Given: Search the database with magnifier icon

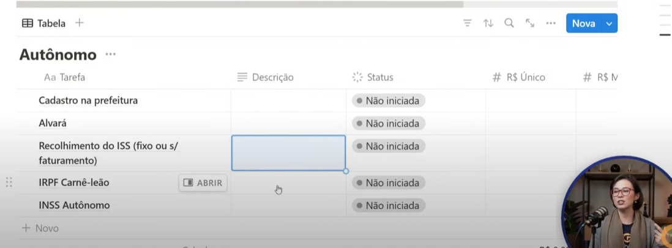Looking at the screenshot, I should click(x=509, y=23).
